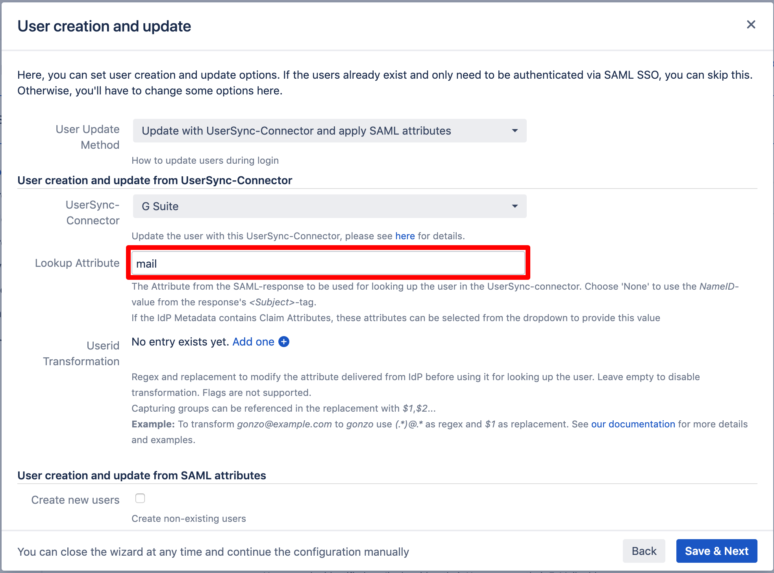Click the 'UserSync-Connector' field label
This screenshot has width=774, height=573.
[x=93, y=213]
